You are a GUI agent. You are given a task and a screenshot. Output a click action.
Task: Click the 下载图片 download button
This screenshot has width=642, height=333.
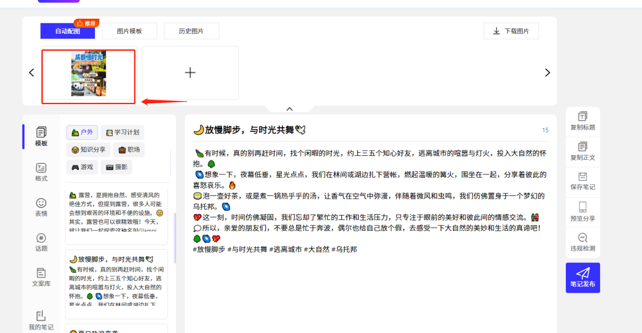point(511,31)
